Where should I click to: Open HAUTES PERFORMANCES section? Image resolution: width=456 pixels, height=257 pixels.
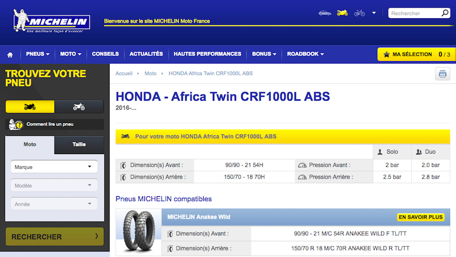[x=207, y=54]
